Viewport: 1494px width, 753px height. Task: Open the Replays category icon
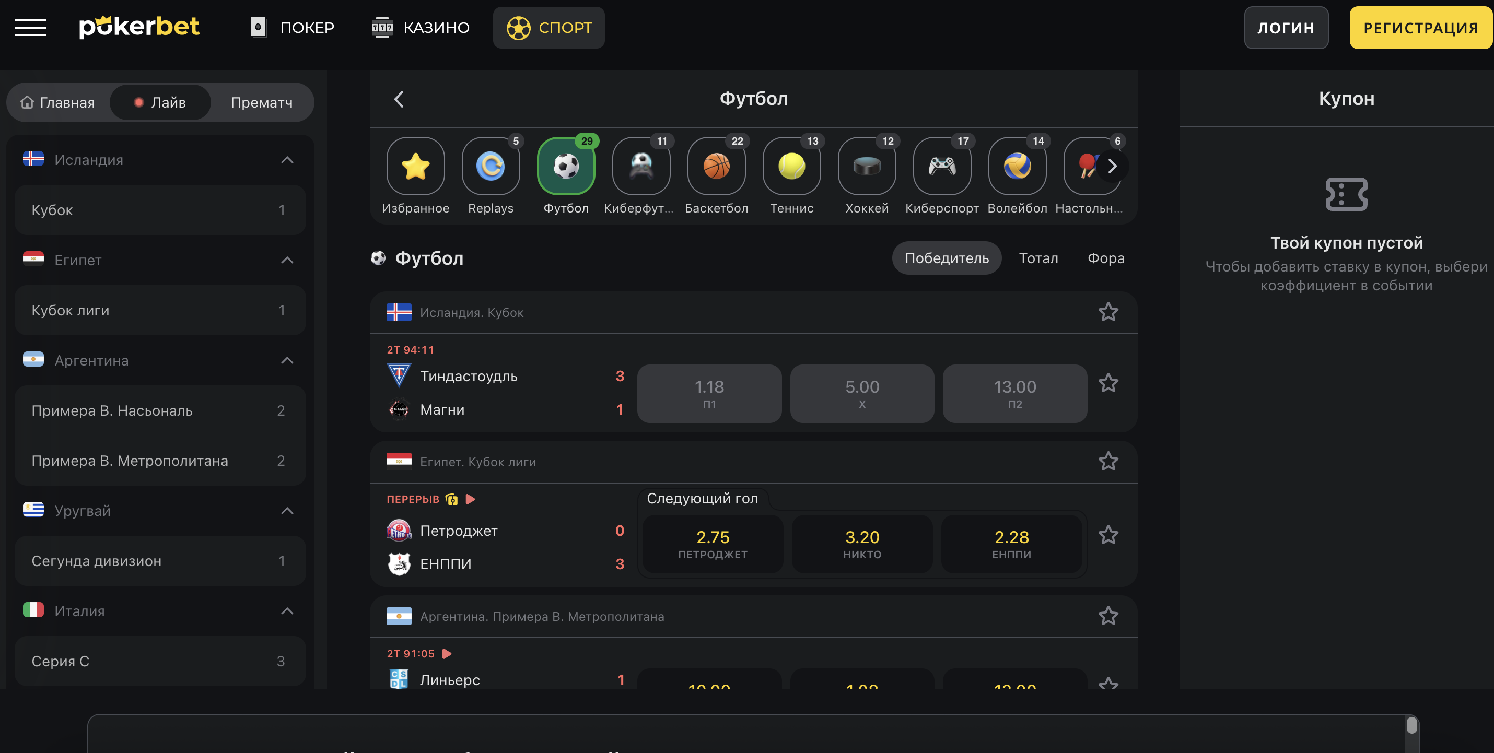tap(491, 167)
